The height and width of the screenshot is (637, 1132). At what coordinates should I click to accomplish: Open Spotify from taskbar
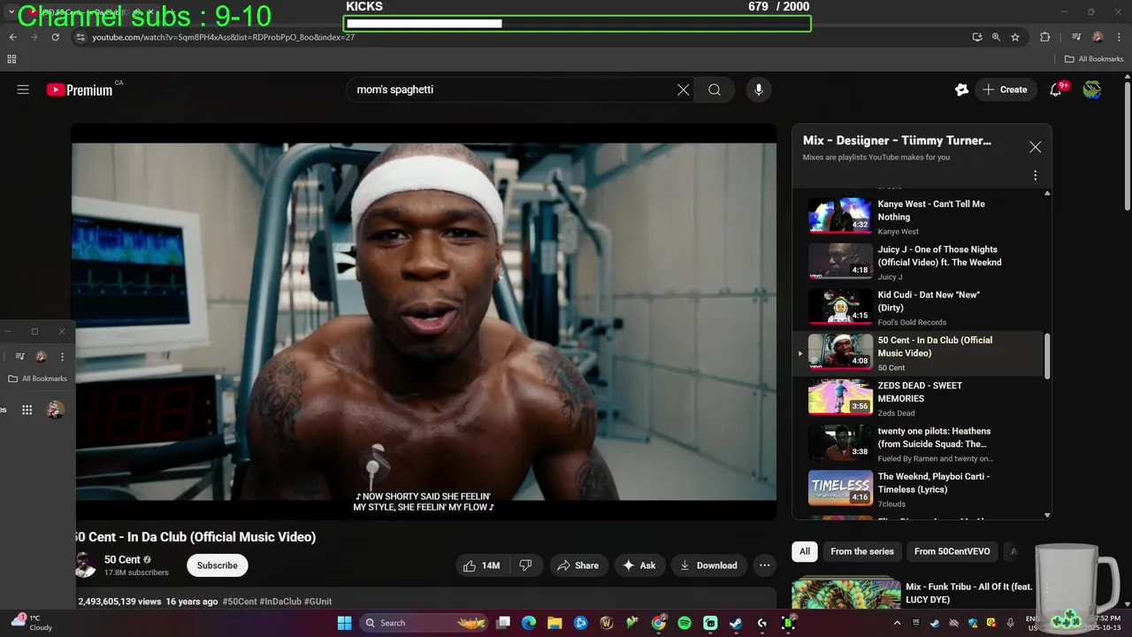[685, 623]
